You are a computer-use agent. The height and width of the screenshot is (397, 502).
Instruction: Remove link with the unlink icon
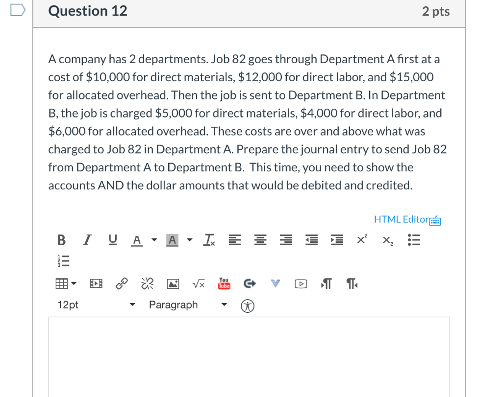[147, 283]
